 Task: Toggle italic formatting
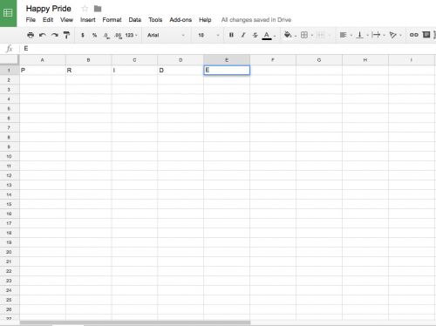coord(243,35)
